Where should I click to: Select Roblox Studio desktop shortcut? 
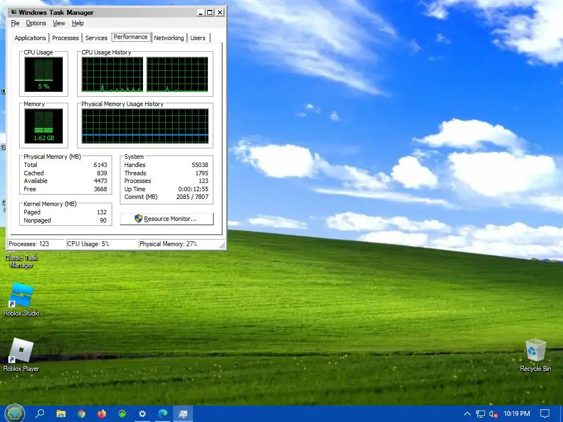pyautogui.click(x=21, y=299)
